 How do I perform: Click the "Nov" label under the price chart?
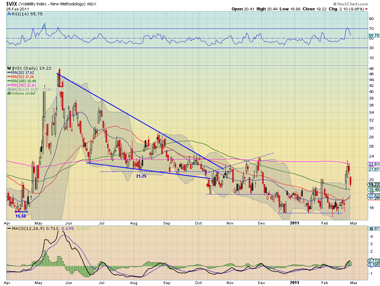230,223
